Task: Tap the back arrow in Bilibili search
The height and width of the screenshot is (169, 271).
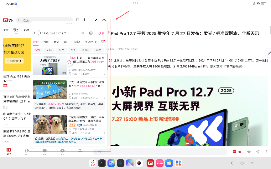Action: pos(34,33)
